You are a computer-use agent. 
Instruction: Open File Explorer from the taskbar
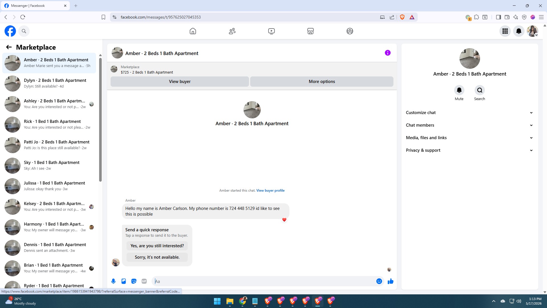coord(230,301)
